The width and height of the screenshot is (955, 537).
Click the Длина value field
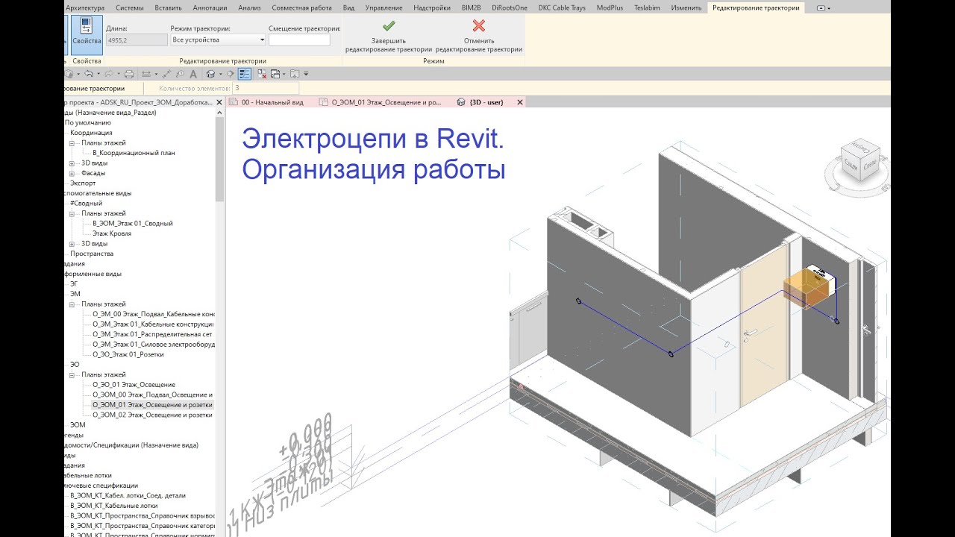click(137, 40)
